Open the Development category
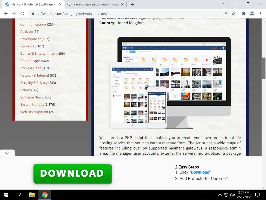 pyautogui.click(x=31, y=39)
